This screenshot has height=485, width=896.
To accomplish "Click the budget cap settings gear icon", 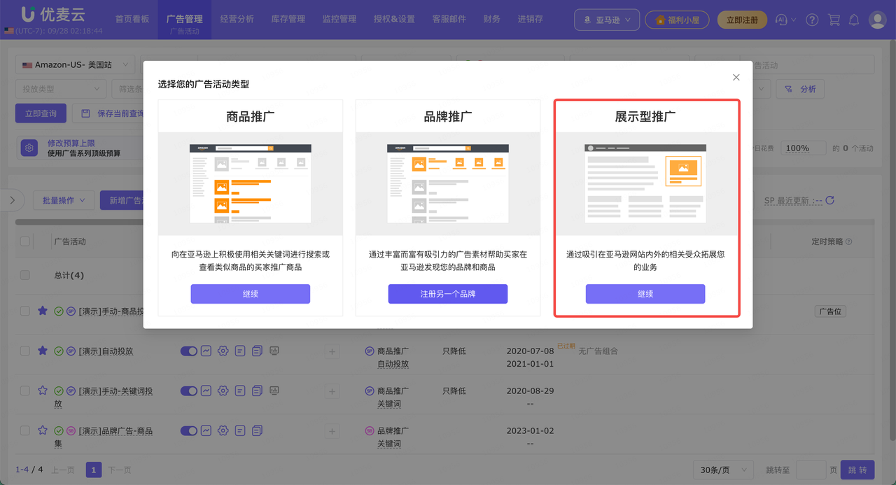I will click(x=29, y=148).
